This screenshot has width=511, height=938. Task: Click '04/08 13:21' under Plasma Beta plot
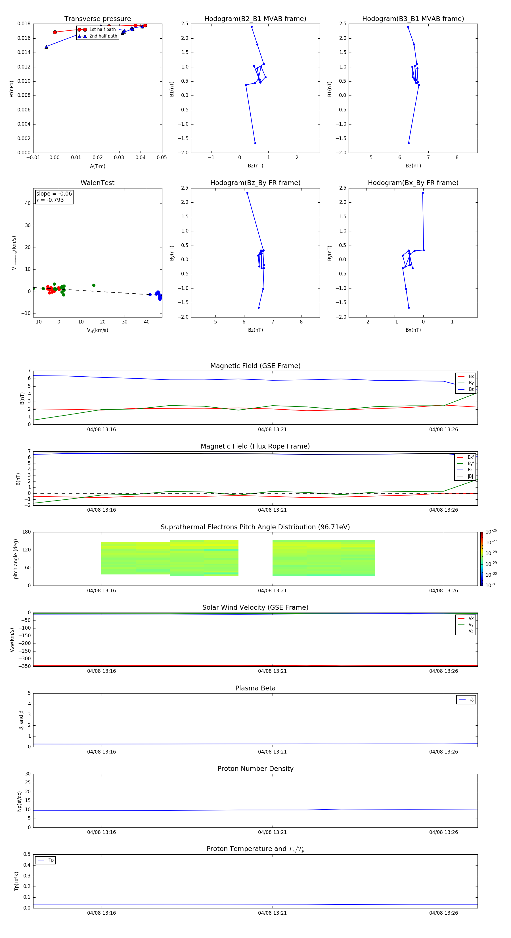pyautogui.click(x=273, y=752)
